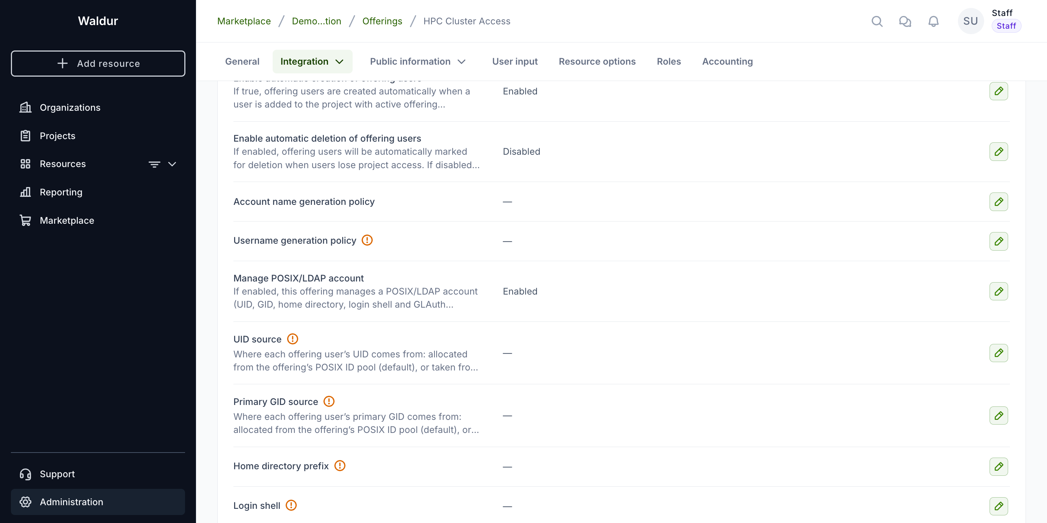Click the Add resource button
Viewport: 1047px width, 523px height.
[x=98, y=63]
